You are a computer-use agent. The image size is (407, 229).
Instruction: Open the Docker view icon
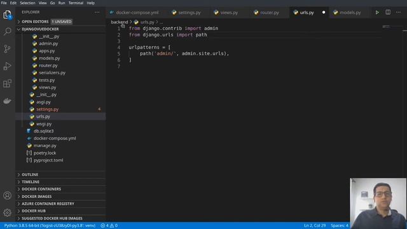click(x=7, y=101)
